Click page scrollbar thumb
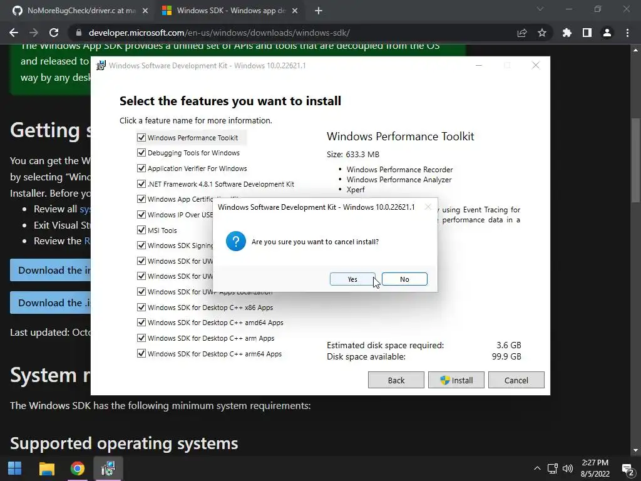 point(635,160)
